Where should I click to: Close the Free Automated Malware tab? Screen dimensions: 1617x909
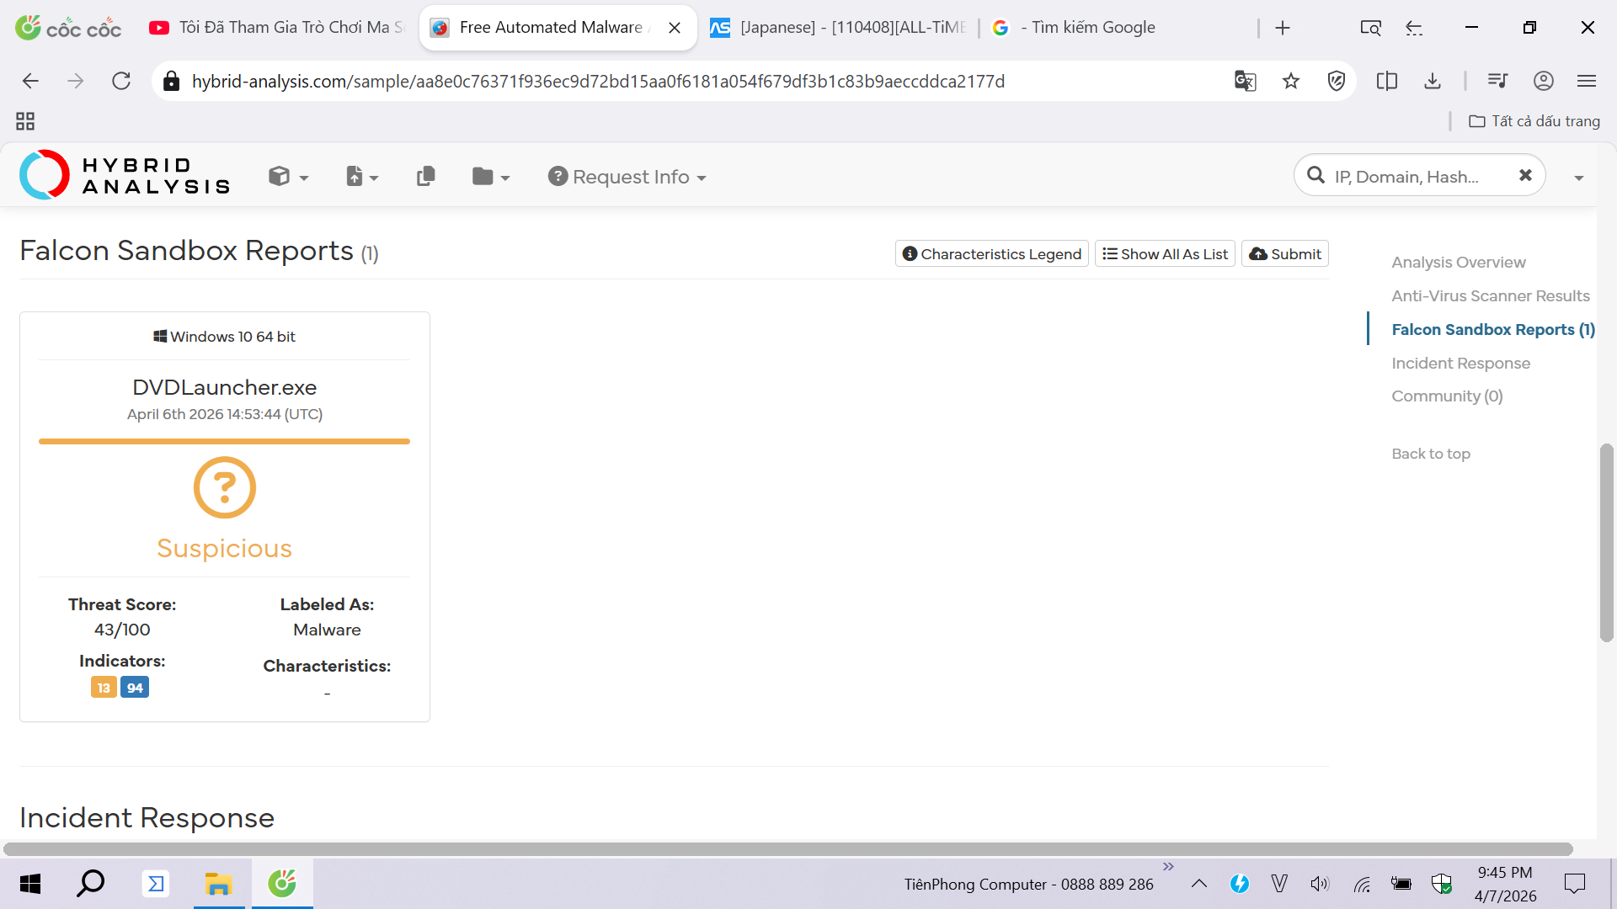[x=675, y=28]
